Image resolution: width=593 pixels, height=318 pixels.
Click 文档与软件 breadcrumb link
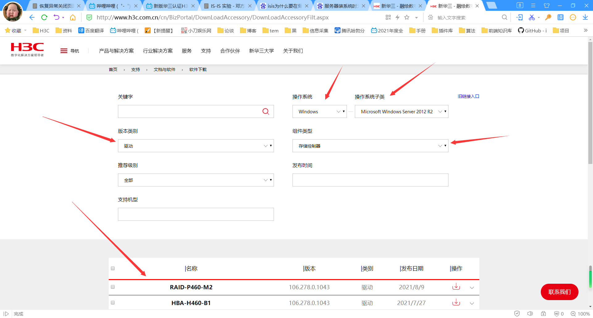tap(165, 69)
